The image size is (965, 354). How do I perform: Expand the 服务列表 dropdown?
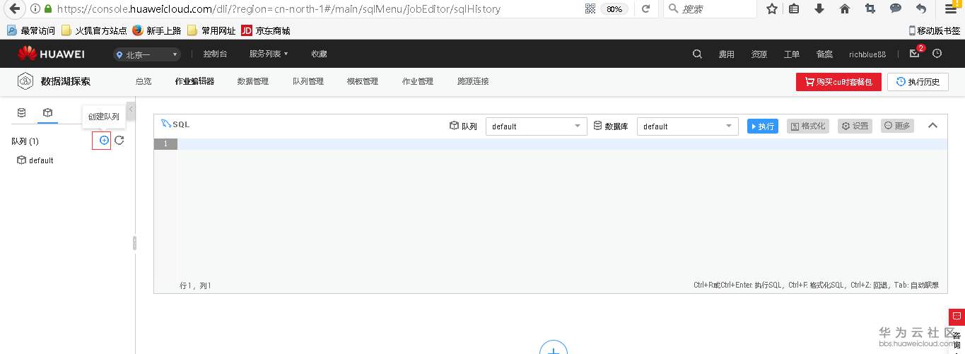pos(269,54)
